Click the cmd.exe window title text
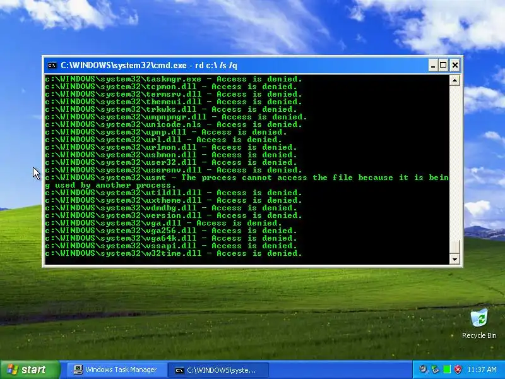 point(149,66)
